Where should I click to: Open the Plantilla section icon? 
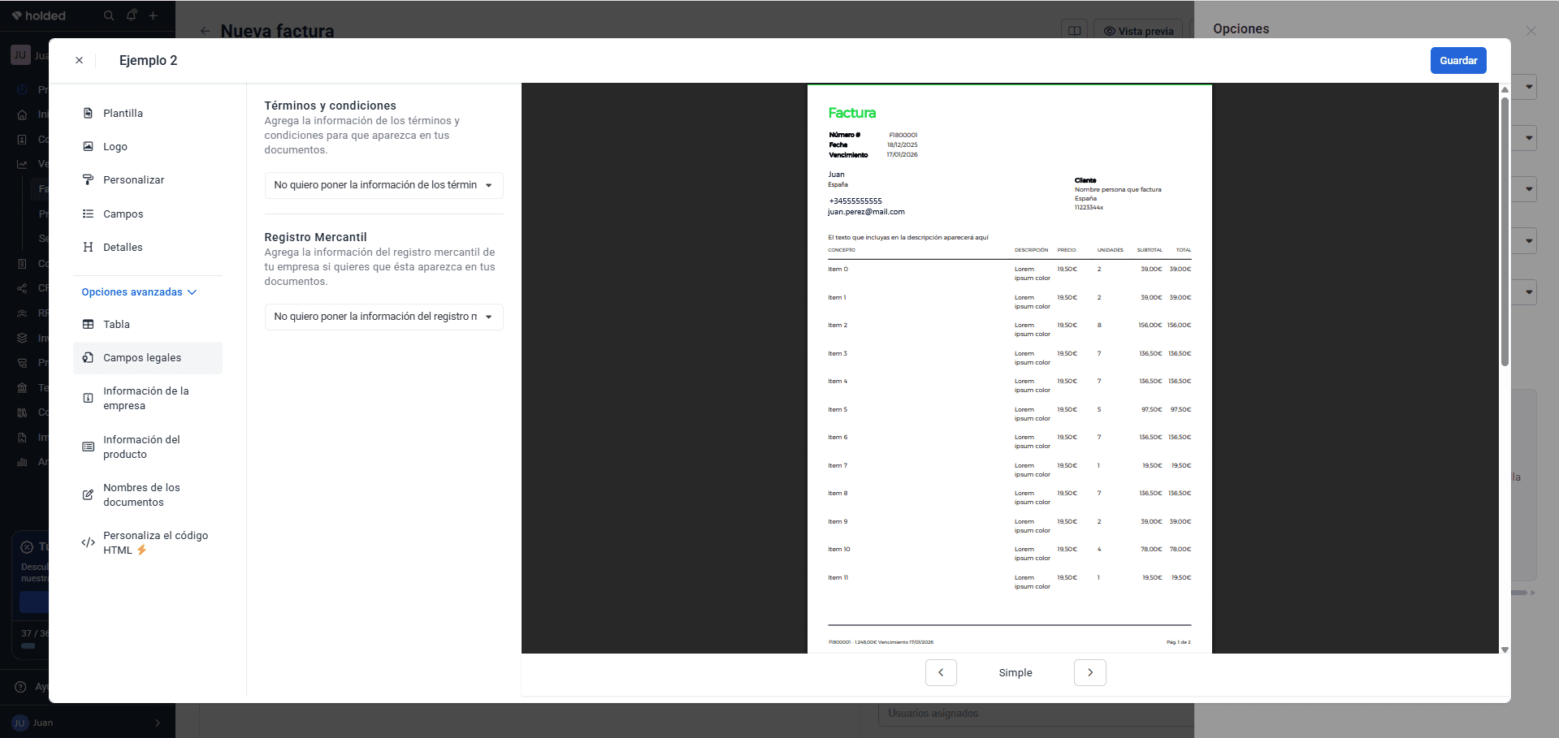click(x=88, y=113)
